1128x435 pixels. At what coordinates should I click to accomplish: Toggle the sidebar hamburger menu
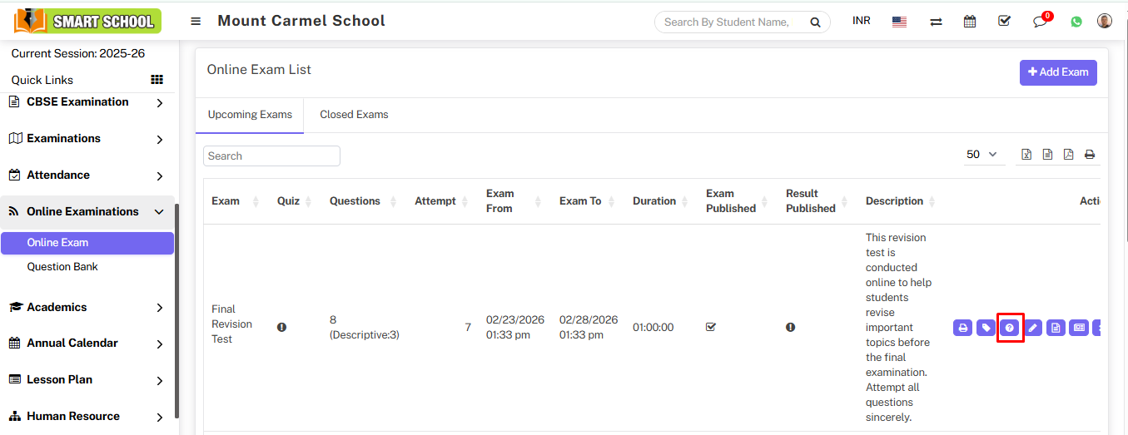pyautogui.click(x=196, y=22)
